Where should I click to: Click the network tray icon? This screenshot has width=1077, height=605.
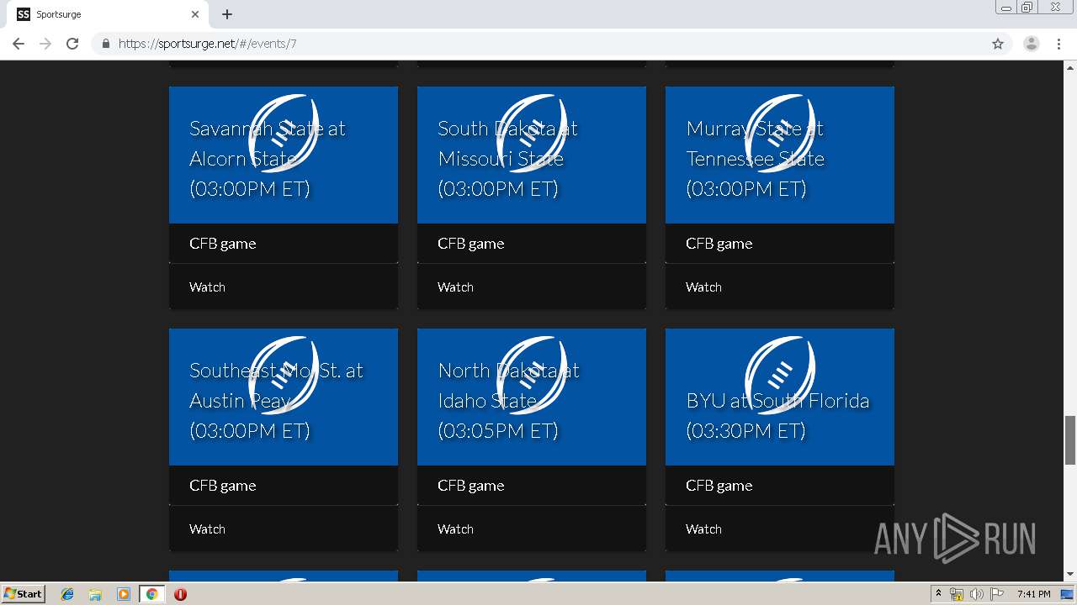tap(957, 594)
